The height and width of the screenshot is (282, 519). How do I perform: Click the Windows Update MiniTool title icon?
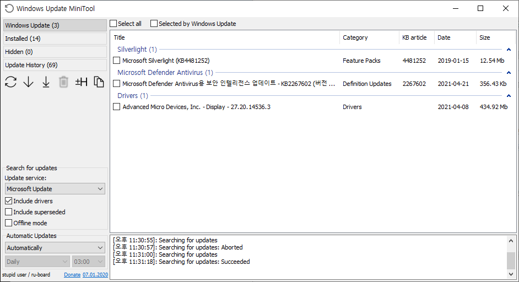tap(9, 8)
